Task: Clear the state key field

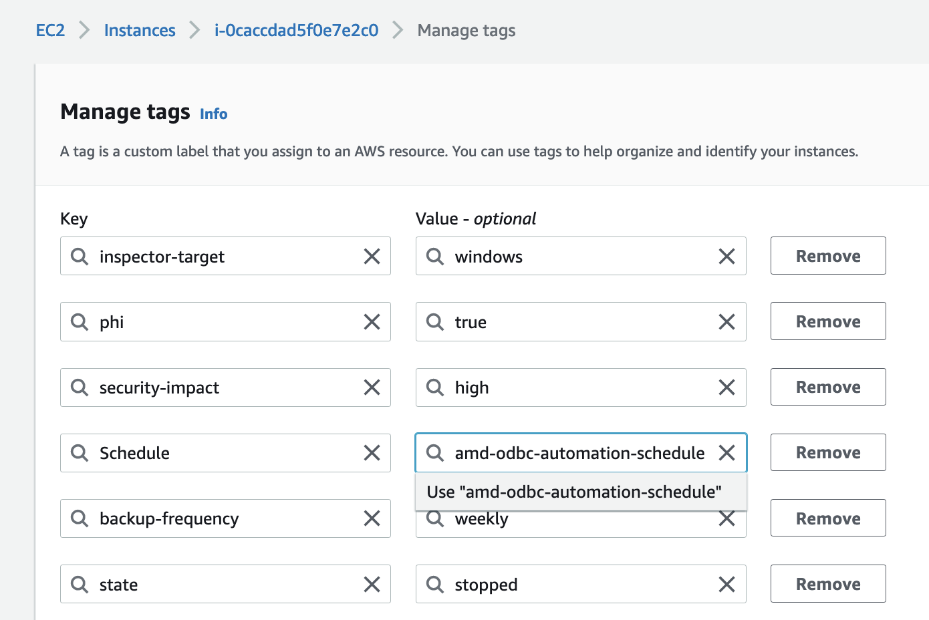Action: pos(372,585)
